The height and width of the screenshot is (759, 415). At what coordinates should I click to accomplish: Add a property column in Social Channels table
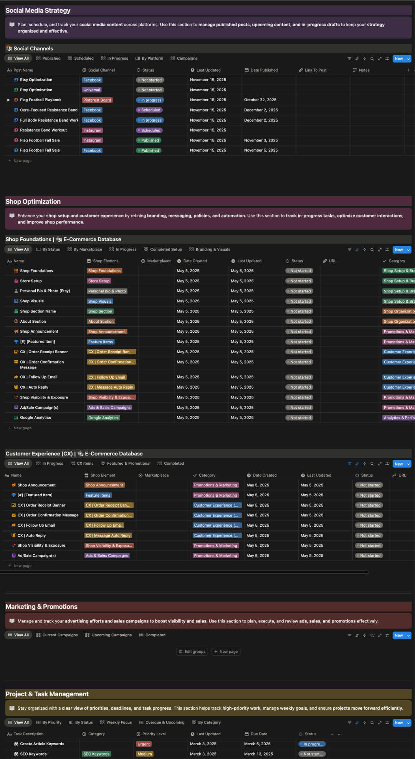[x=408, y=70]
